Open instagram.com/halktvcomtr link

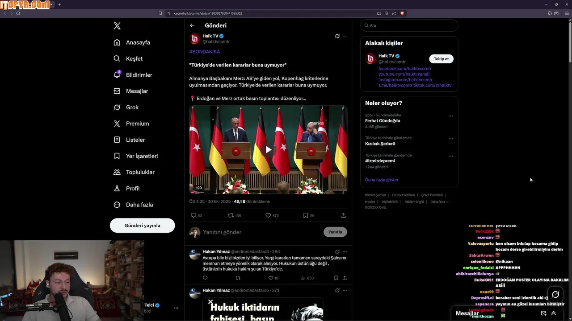(405, 80)
